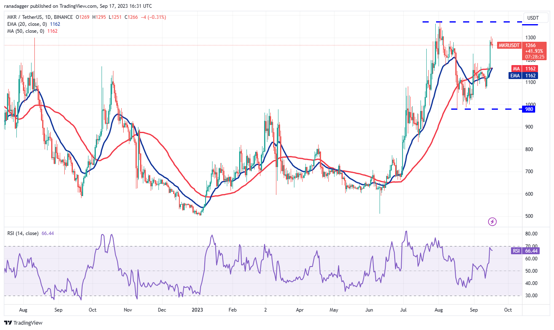Select the blue 980 support price label
Screen dimensions: 554x330
tap(528, 109)
